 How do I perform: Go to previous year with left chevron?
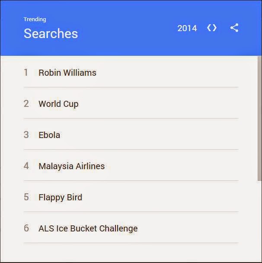(x=208, y=28)
